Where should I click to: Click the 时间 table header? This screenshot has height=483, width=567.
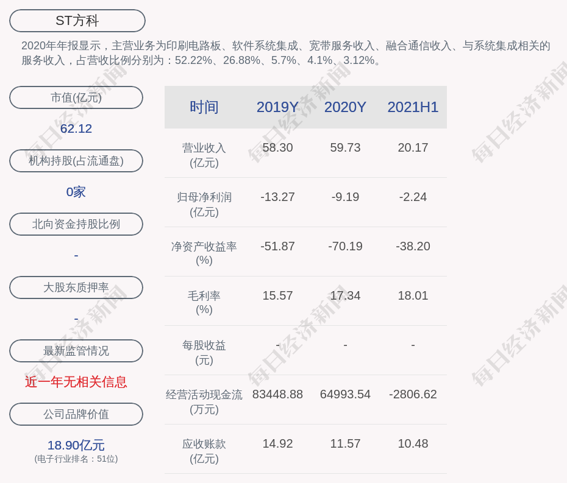pos(204,107)
